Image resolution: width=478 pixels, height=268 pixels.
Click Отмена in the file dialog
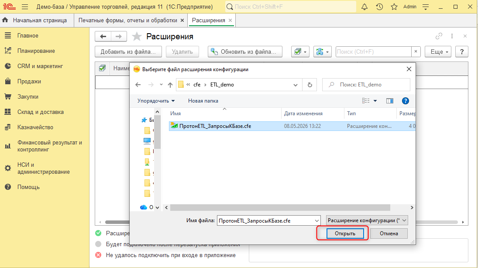389,234
